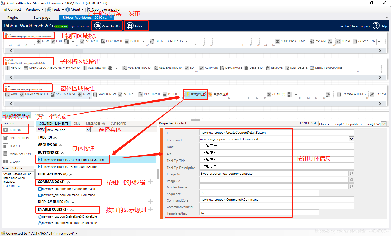The image size is (391, 236).
Task: Select the ASSIGN button in the Home ribbon
Action: (318, 42)
